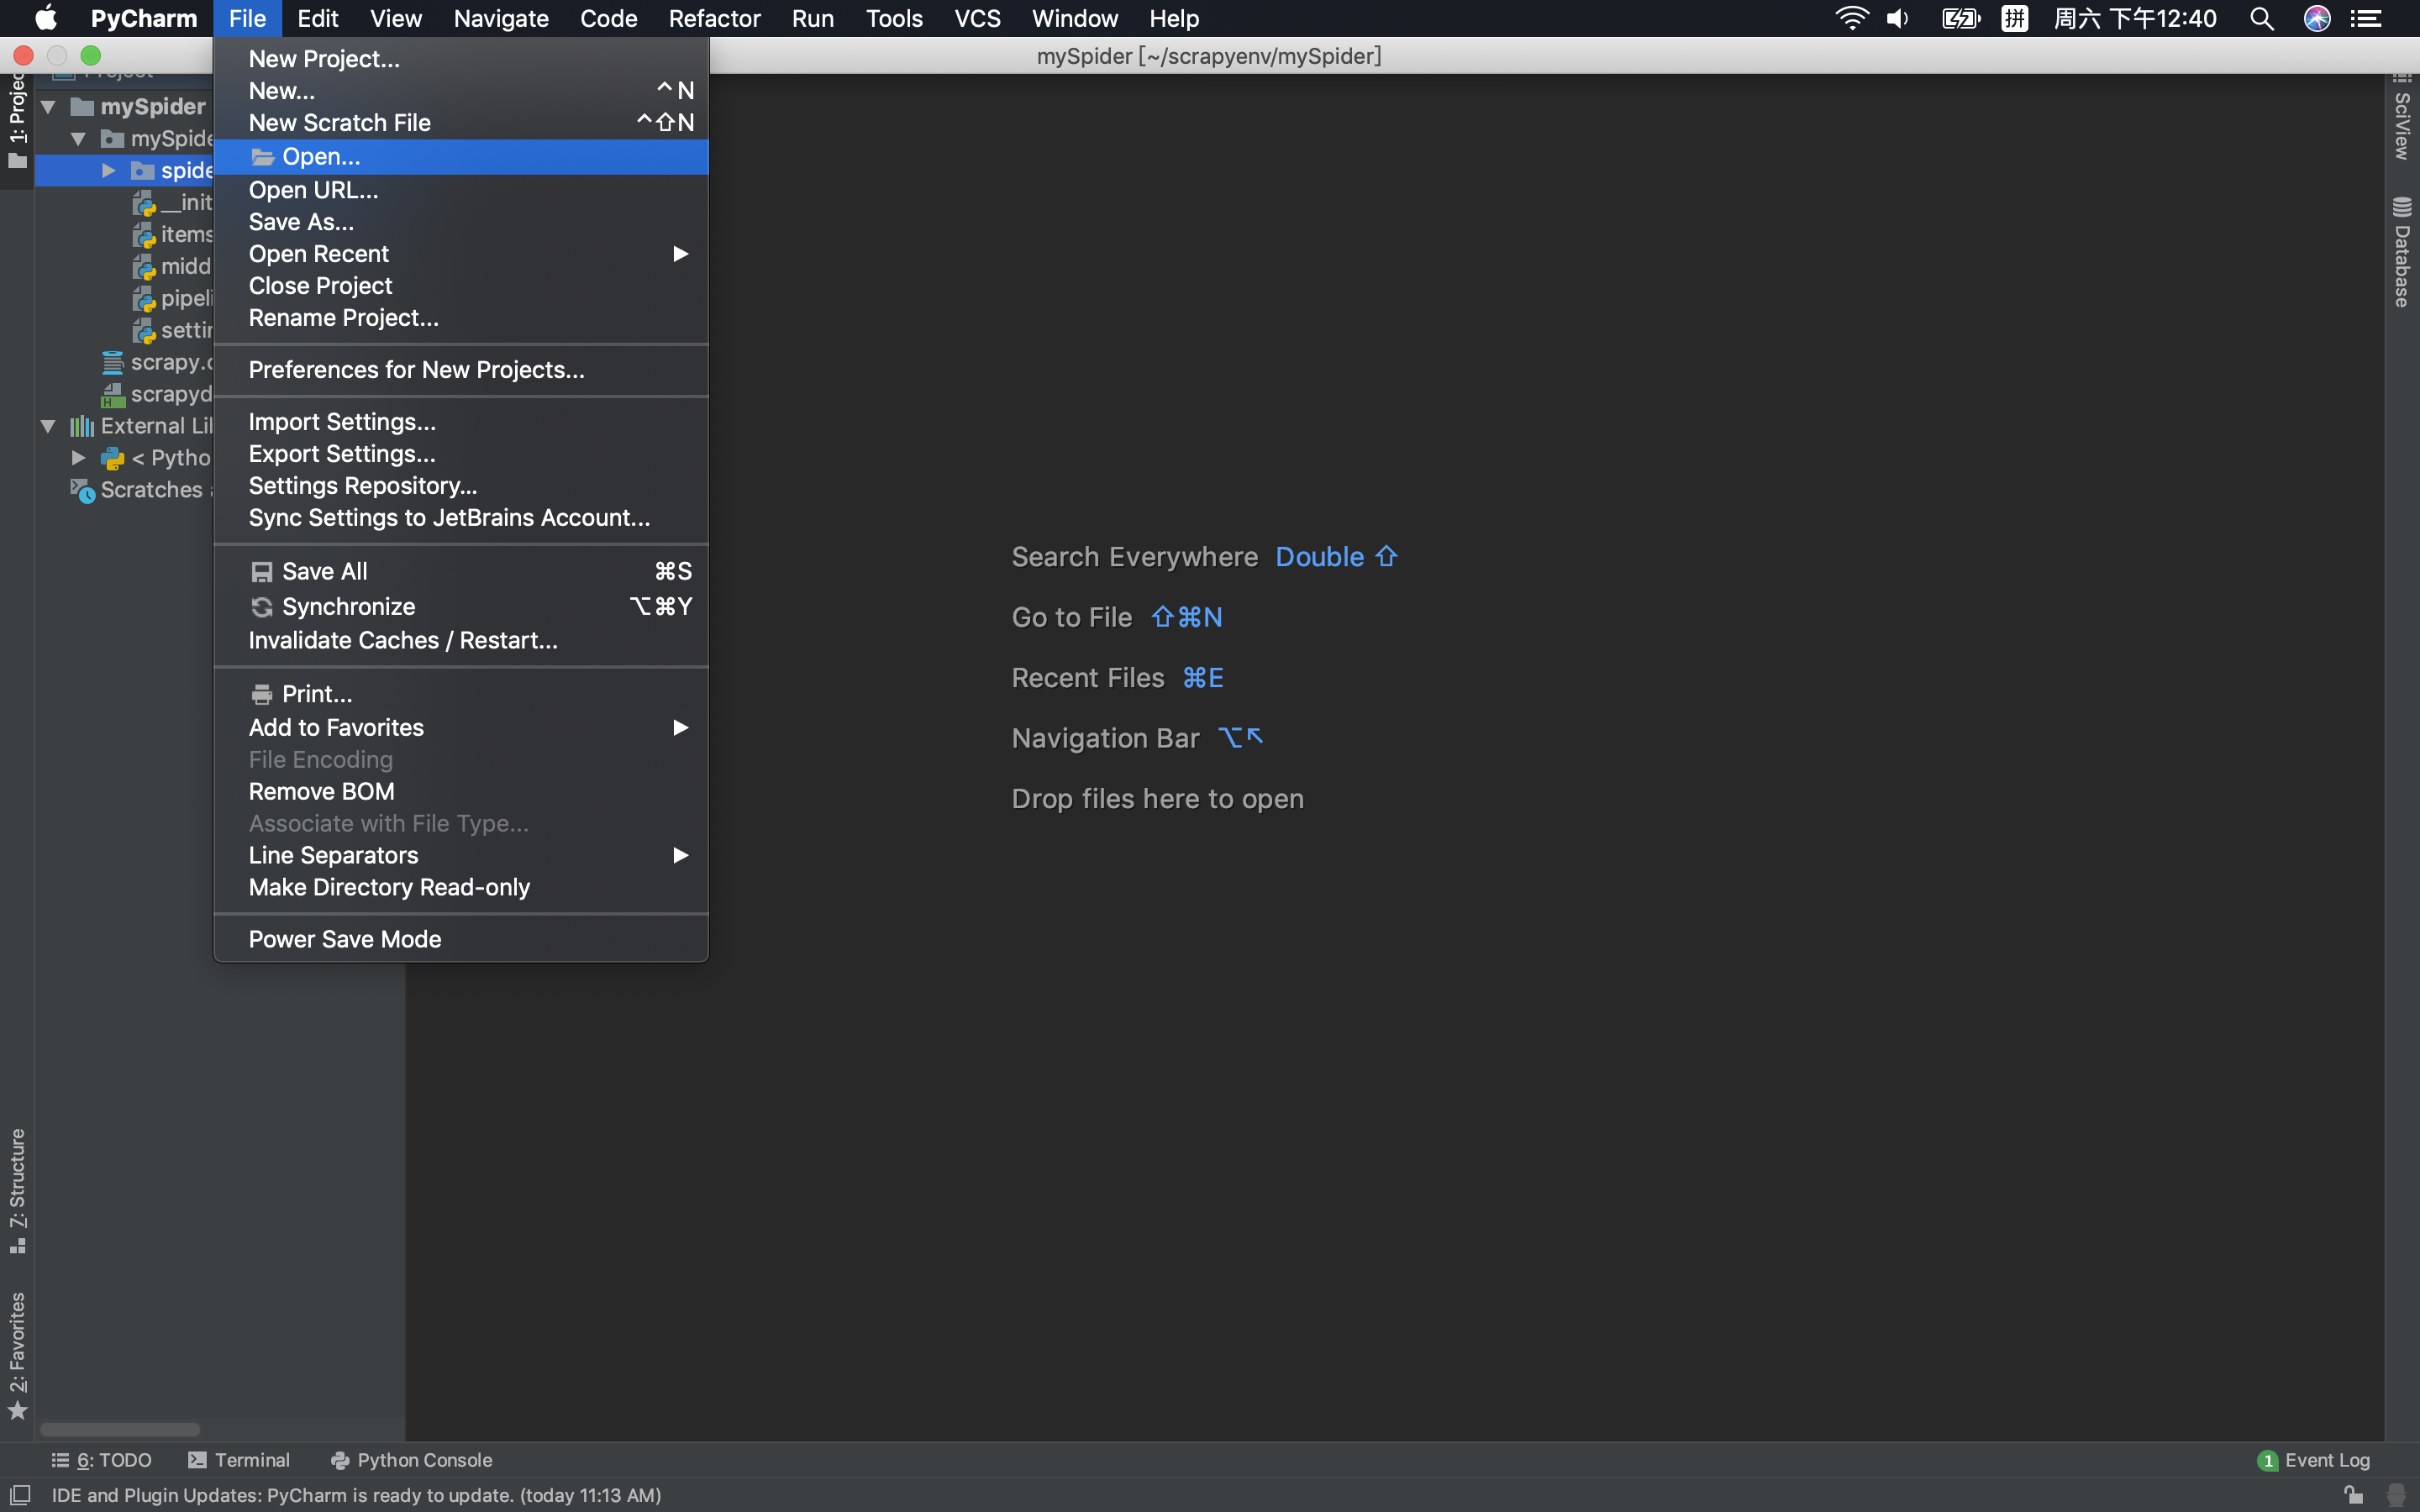The width and height of the screenshot is (2420, 1512).
Task: Open macOS Spotlight search icon
Action: [x=2261, y=18]
